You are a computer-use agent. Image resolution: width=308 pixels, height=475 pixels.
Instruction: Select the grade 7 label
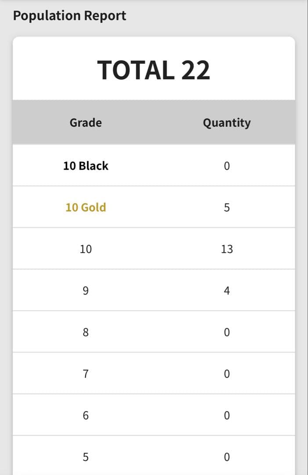(86, 374)
